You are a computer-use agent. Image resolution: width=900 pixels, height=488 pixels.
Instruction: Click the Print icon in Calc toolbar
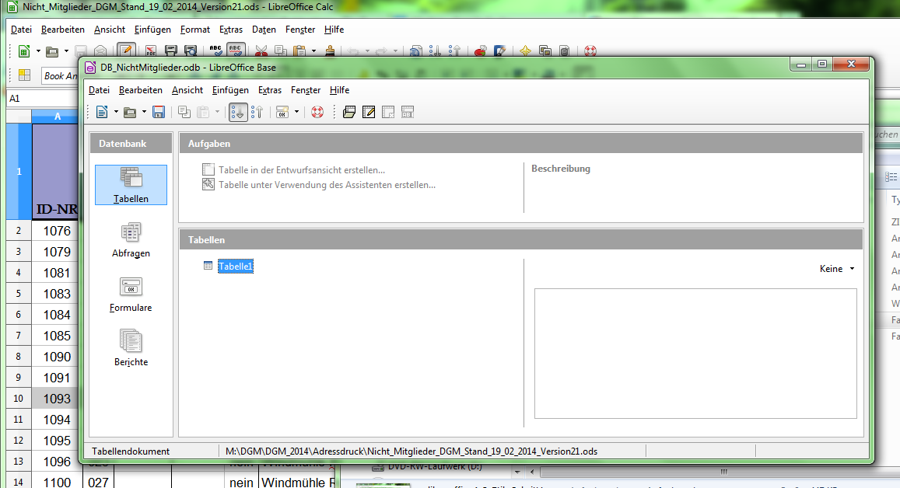pyautogui.click(x=170, y=51)
